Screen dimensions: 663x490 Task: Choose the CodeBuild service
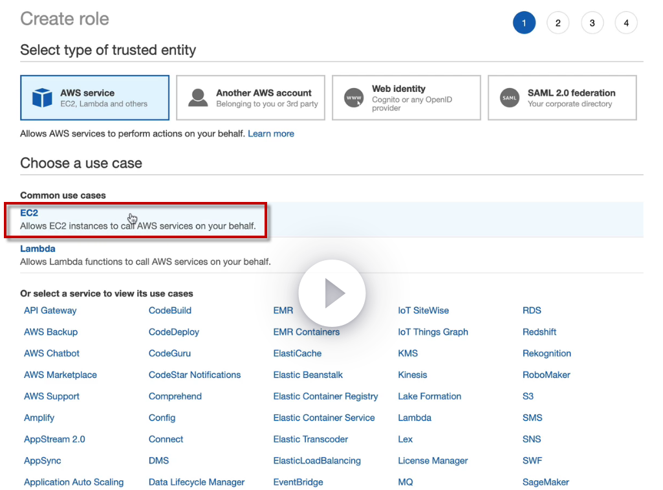click(170, 310)
